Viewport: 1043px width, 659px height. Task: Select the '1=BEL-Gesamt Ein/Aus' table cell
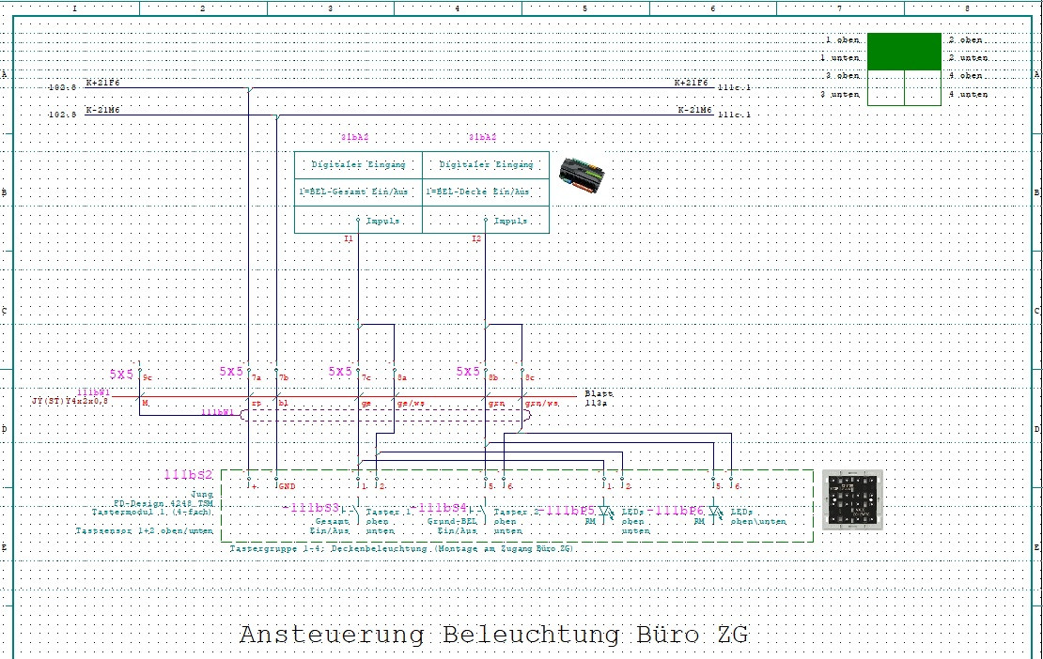(x=358, y=192)
